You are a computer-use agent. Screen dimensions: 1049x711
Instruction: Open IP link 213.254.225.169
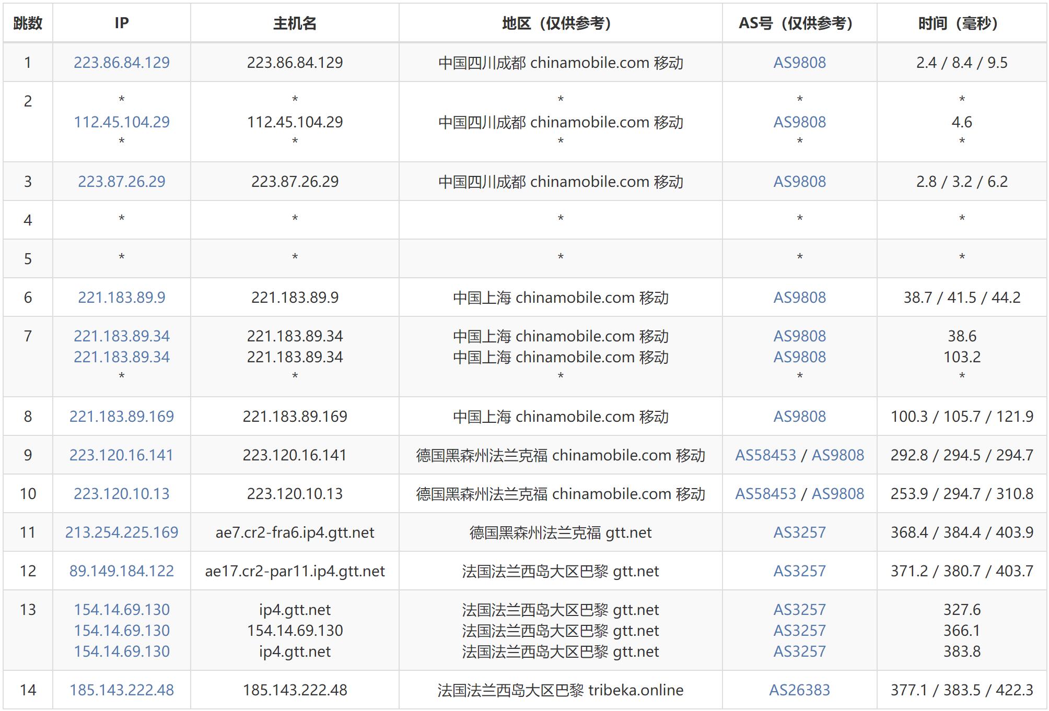[x=122, y=532]
